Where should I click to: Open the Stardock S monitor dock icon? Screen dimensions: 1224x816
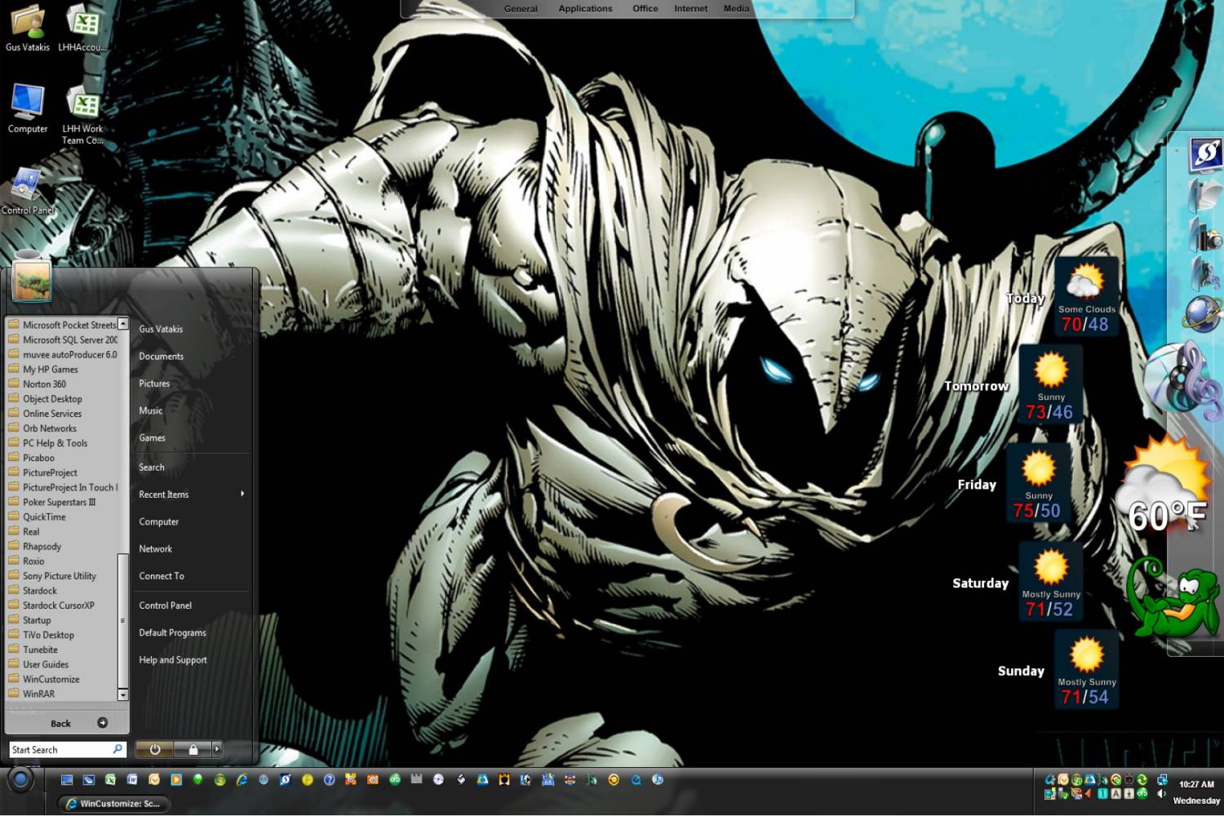click(1205, 153)
